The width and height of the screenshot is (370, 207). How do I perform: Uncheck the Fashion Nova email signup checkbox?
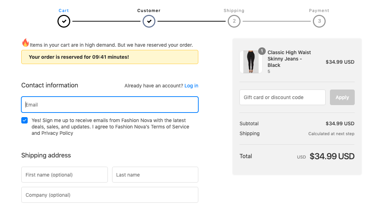[24, 120]
